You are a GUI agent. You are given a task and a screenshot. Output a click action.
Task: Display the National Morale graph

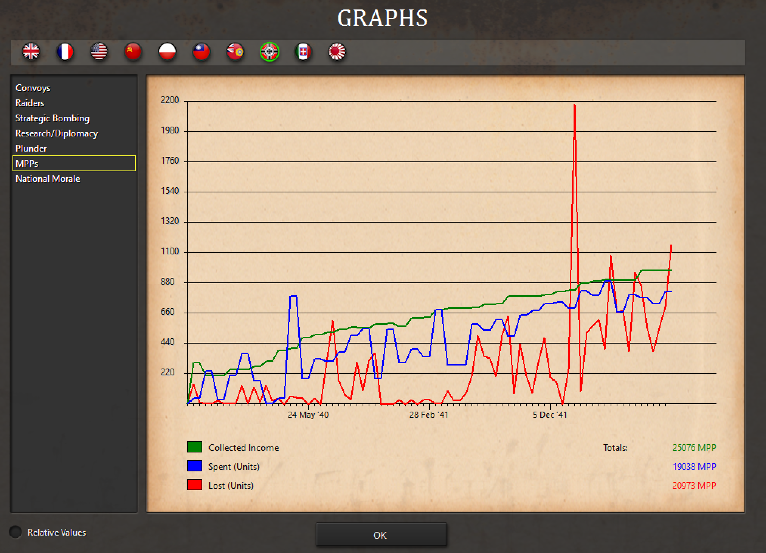coord(48,179)
